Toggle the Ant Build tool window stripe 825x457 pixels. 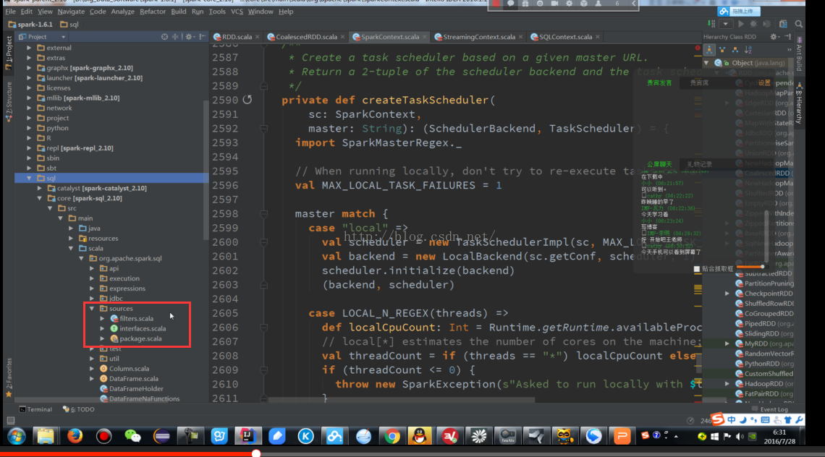[x=799, y=54]
